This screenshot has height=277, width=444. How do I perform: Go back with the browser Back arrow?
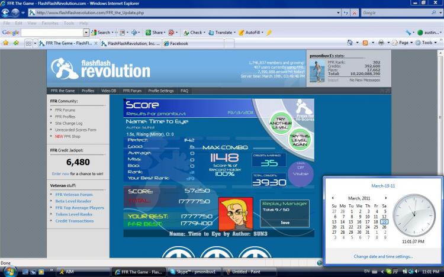point(6,13)
